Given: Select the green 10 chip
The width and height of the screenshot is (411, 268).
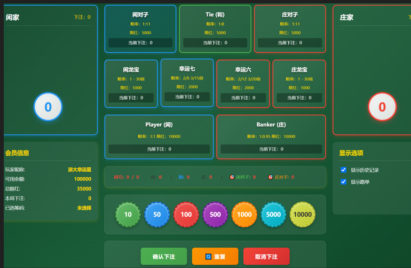Looking at the screenshot, I should click(128, 214).
